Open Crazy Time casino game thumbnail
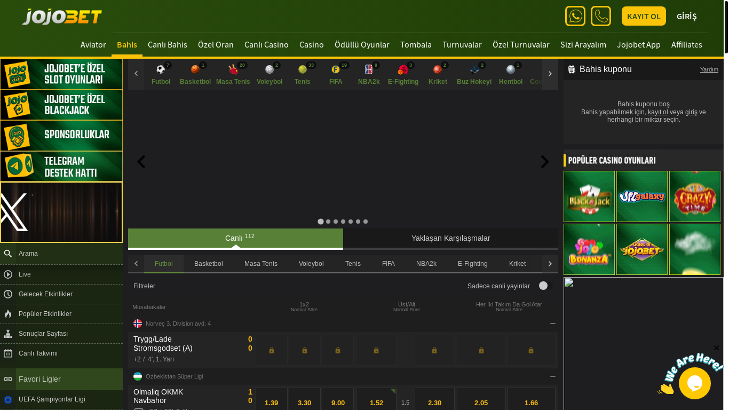The width and height of the screenshot is (729, 410). tap(695, 196)
